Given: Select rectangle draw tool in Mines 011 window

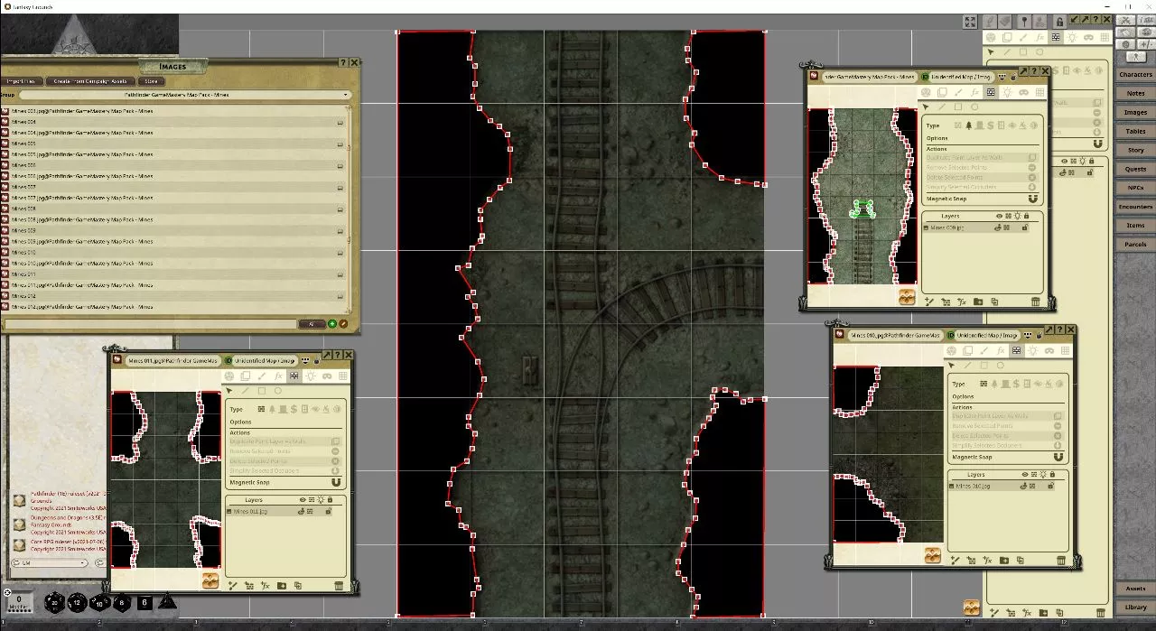Looking at the screenshot, I should (262, 391).
